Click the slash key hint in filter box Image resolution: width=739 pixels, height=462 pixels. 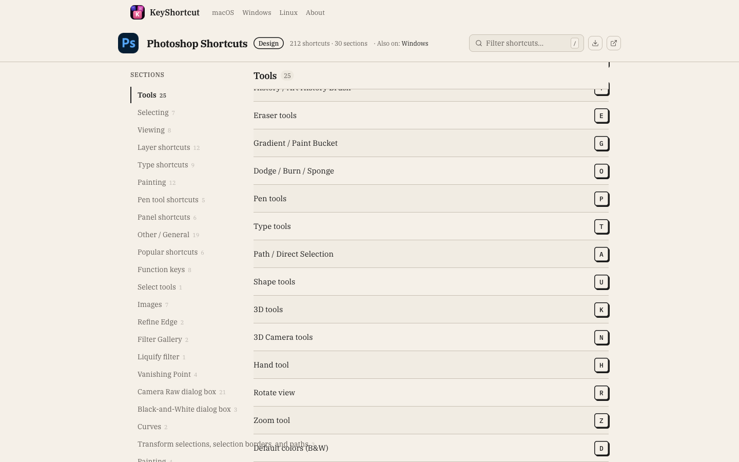click(x=575, y=43)
